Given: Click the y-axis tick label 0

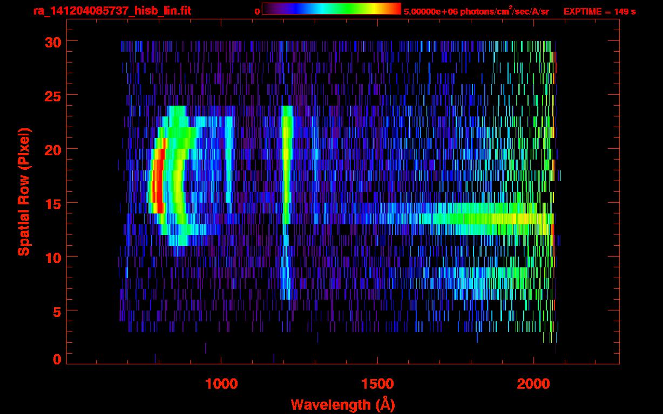Looking at the screenshot, I should point(57,360).
